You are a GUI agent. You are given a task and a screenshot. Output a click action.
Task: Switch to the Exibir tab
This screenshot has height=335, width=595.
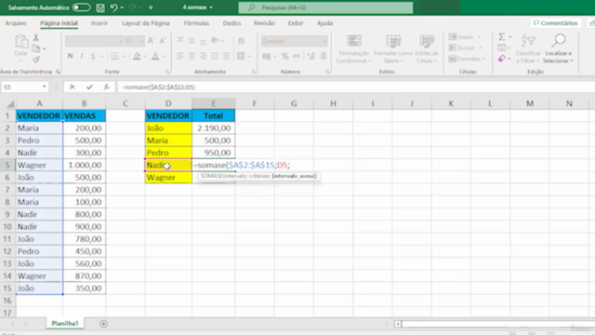296,23
